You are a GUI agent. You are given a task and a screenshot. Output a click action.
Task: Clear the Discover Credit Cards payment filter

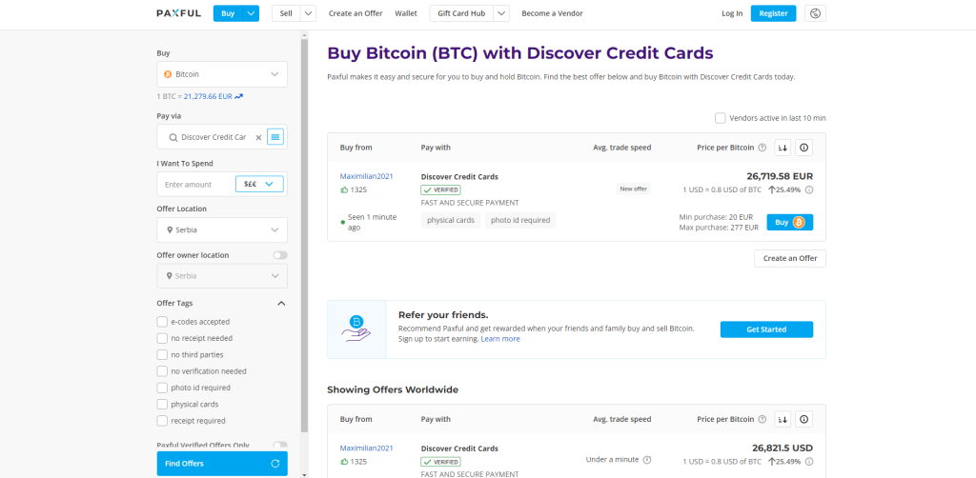(x=258, y=137)
